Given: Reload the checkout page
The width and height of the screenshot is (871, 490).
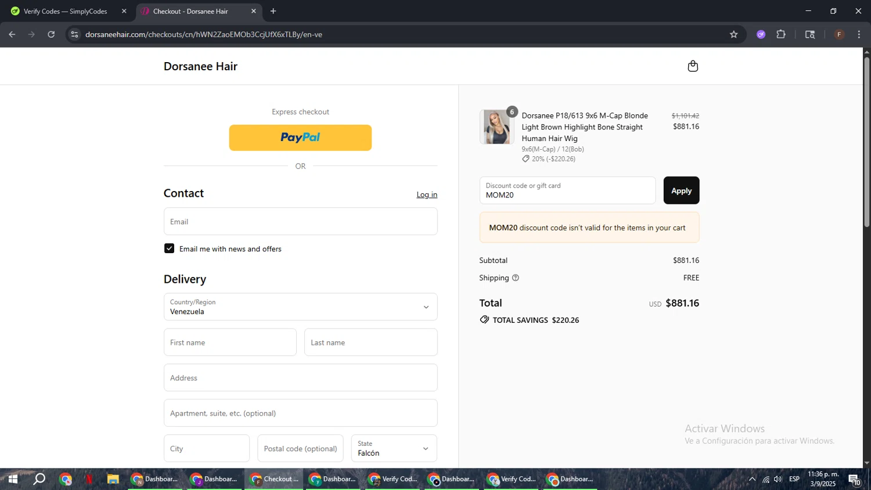Looking at the screenshot, I should click(51, 34).
